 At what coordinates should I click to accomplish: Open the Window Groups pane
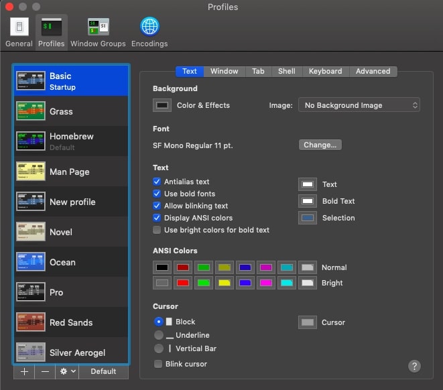pyautogui.click(x=98, y=32)
